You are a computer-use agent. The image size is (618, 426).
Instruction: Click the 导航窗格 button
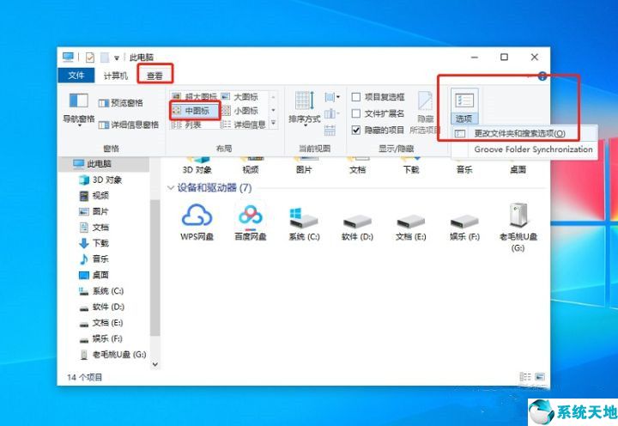78,109
